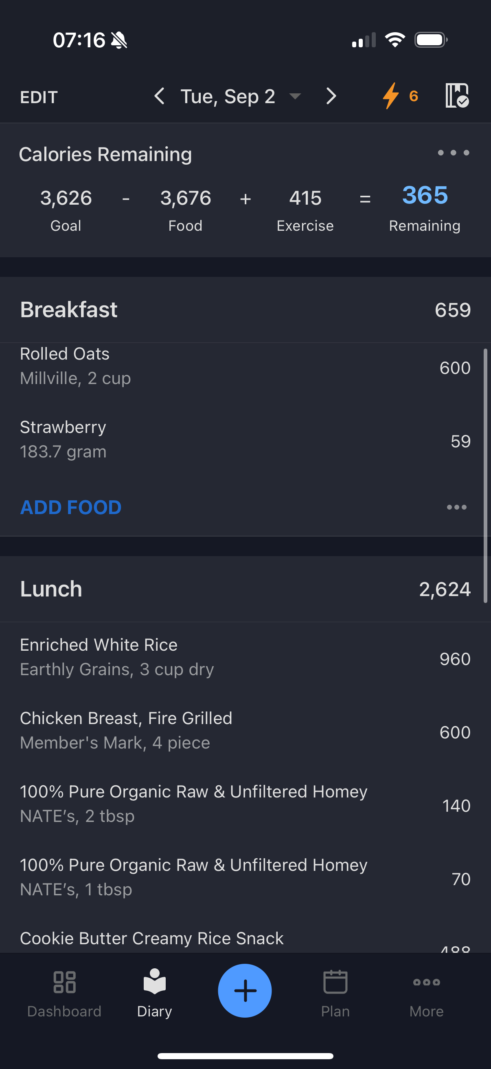Select the Diary tab
The height and width of the screenshot is (1069, 491).
coord(155,994)
